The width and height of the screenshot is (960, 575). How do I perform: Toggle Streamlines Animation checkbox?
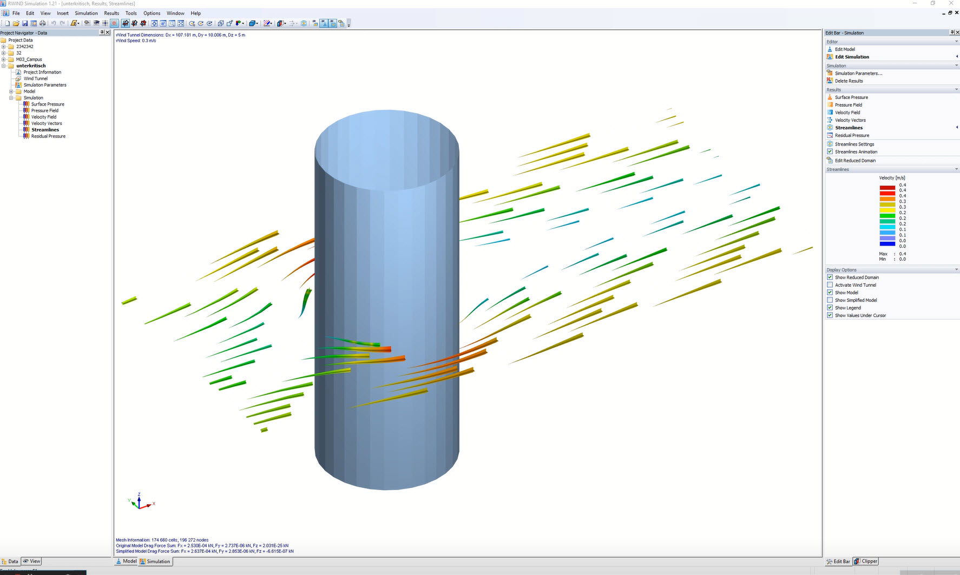830,151
